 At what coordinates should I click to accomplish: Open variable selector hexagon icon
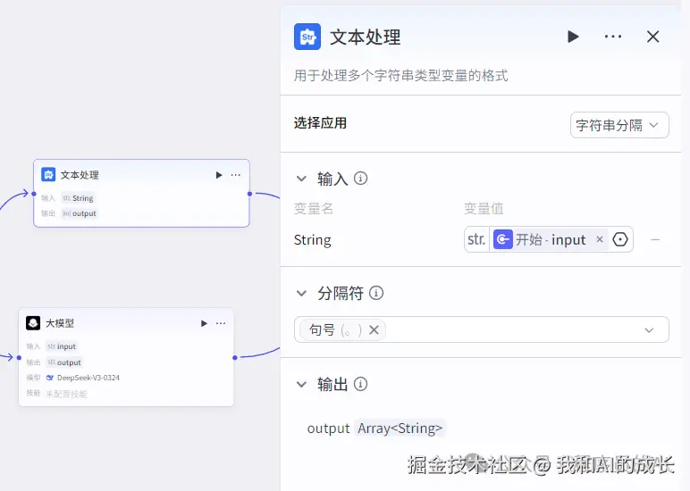620,239
